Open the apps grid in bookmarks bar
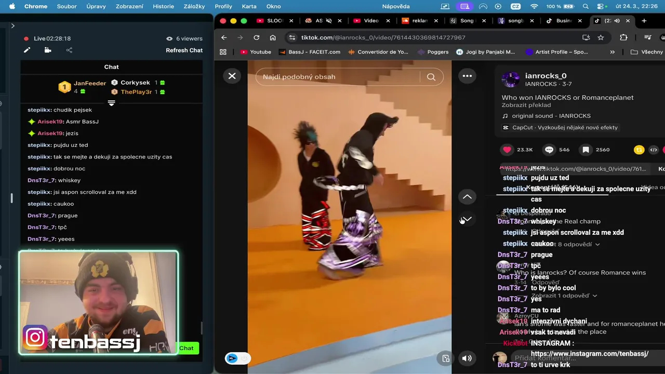Screen dimensions: 665x374 [x=223, y=52]
